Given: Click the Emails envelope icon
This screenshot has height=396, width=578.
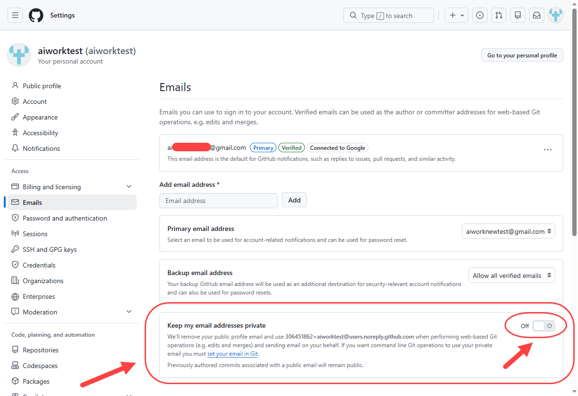Looking at the screenshot, I should (15, 203).
